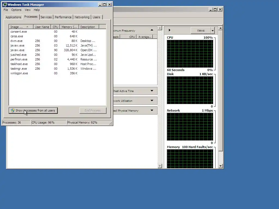Click the Disk activity graph

tap(190, 90)
